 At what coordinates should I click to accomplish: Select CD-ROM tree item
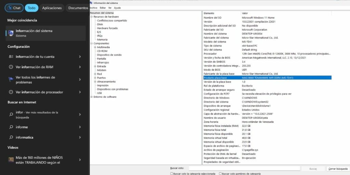(102, 51)
